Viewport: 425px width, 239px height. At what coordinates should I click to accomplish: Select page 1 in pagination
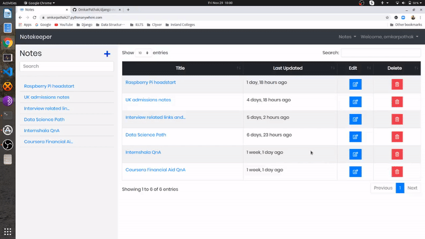tap(400, 188)
